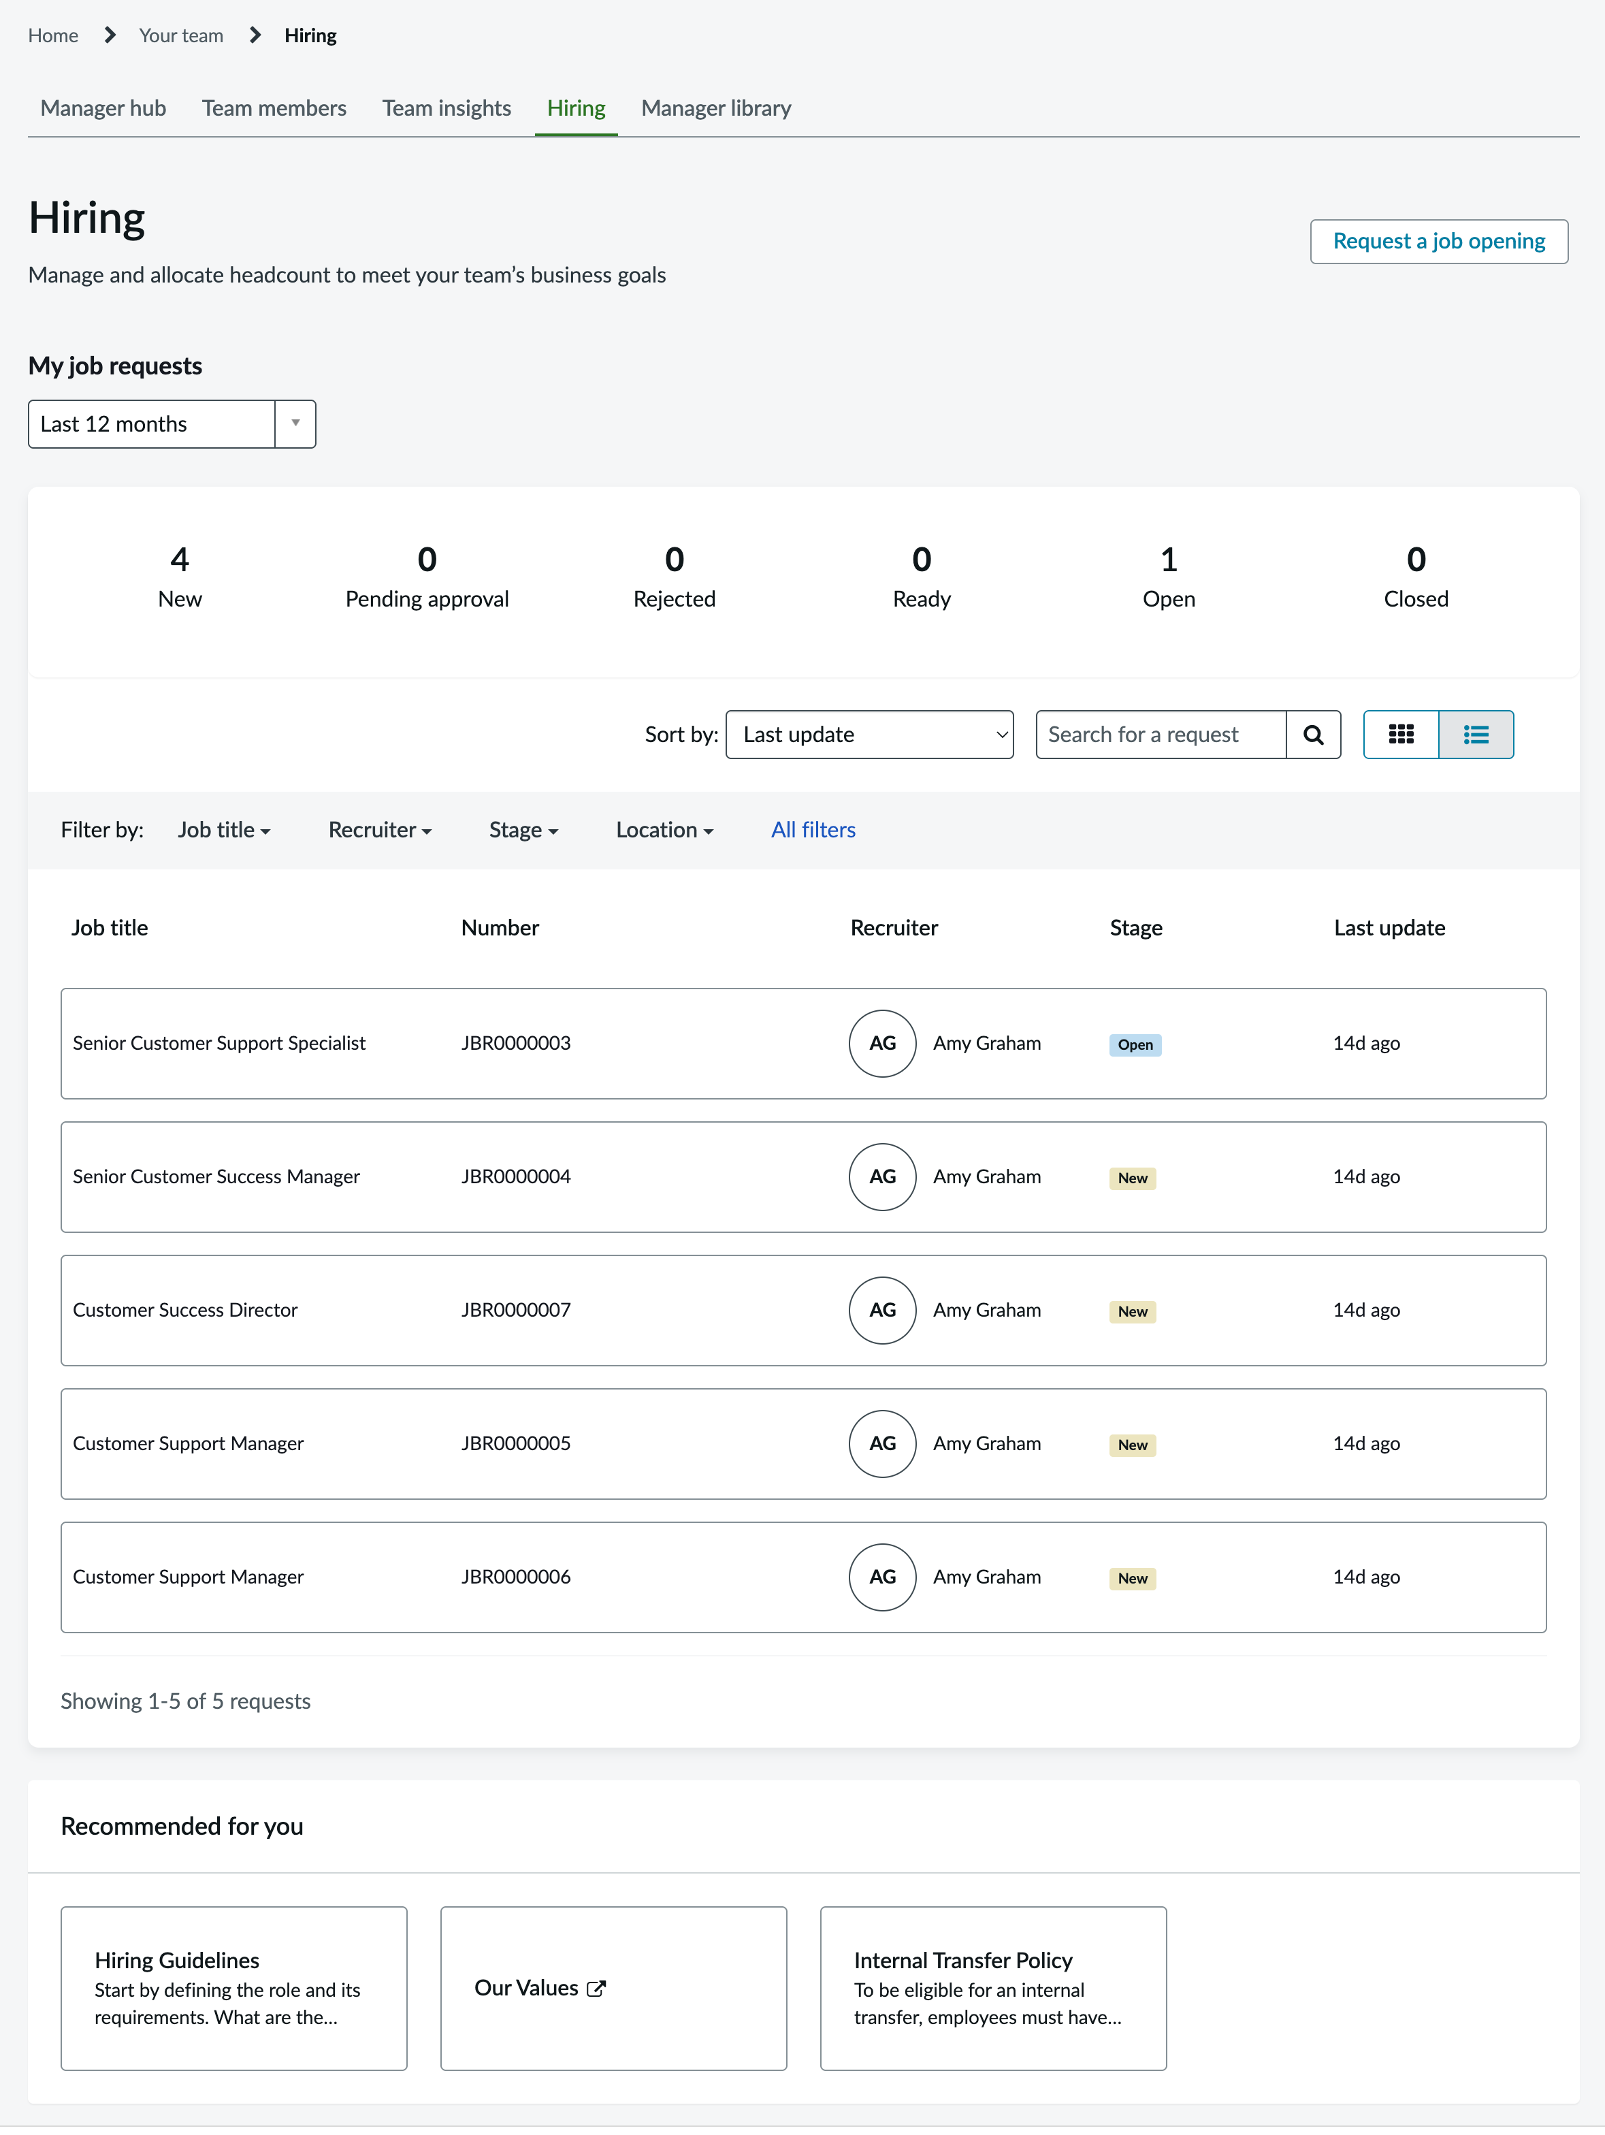Image resolution: width=1605 pixels, height=2135 pixels.
Task: Focus the Search for a request field
Action: pos(1161,735)
